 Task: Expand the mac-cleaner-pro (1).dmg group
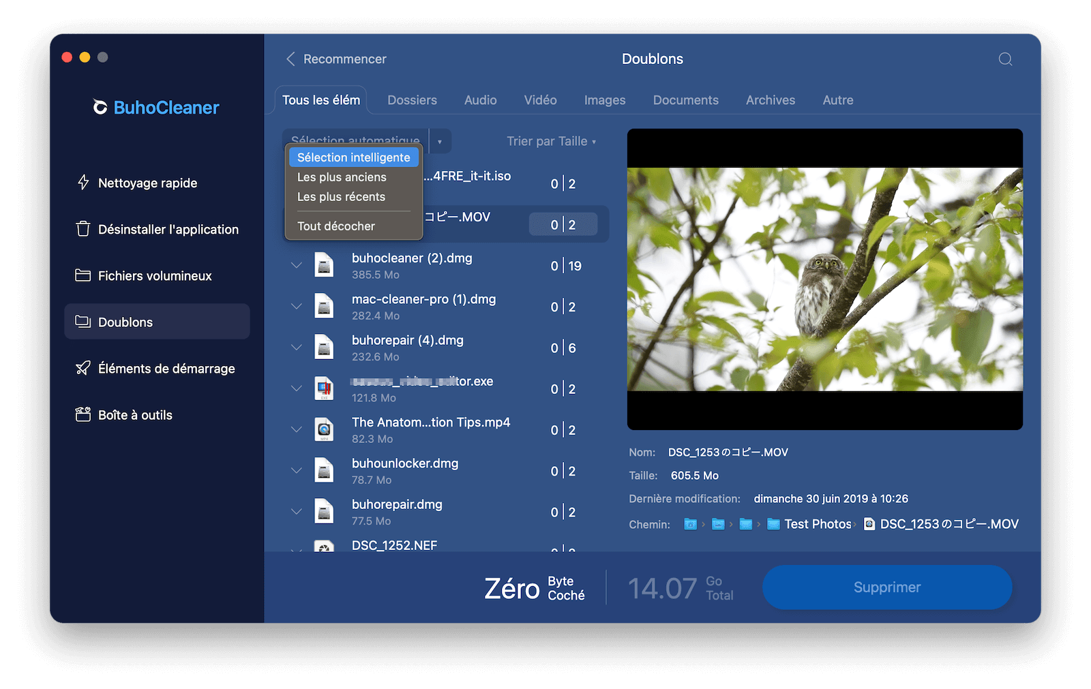296,306
